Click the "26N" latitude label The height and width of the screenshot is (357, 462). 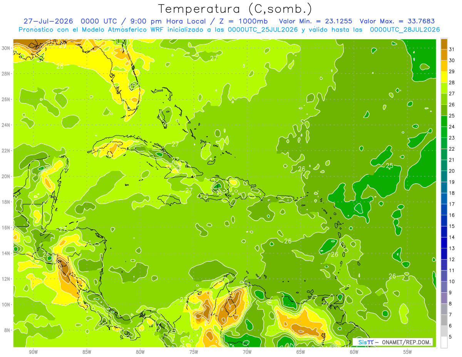(x=6, y=99)
